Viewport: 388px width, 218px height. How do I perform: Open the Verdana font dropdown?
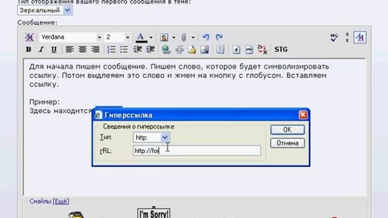point(99,38)
